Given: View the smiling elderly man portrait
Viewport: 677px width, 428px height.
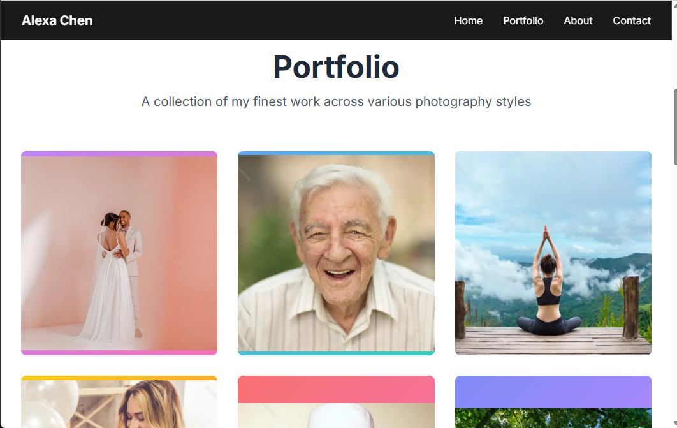Looking at the screenshot, I should click(336, 253).
